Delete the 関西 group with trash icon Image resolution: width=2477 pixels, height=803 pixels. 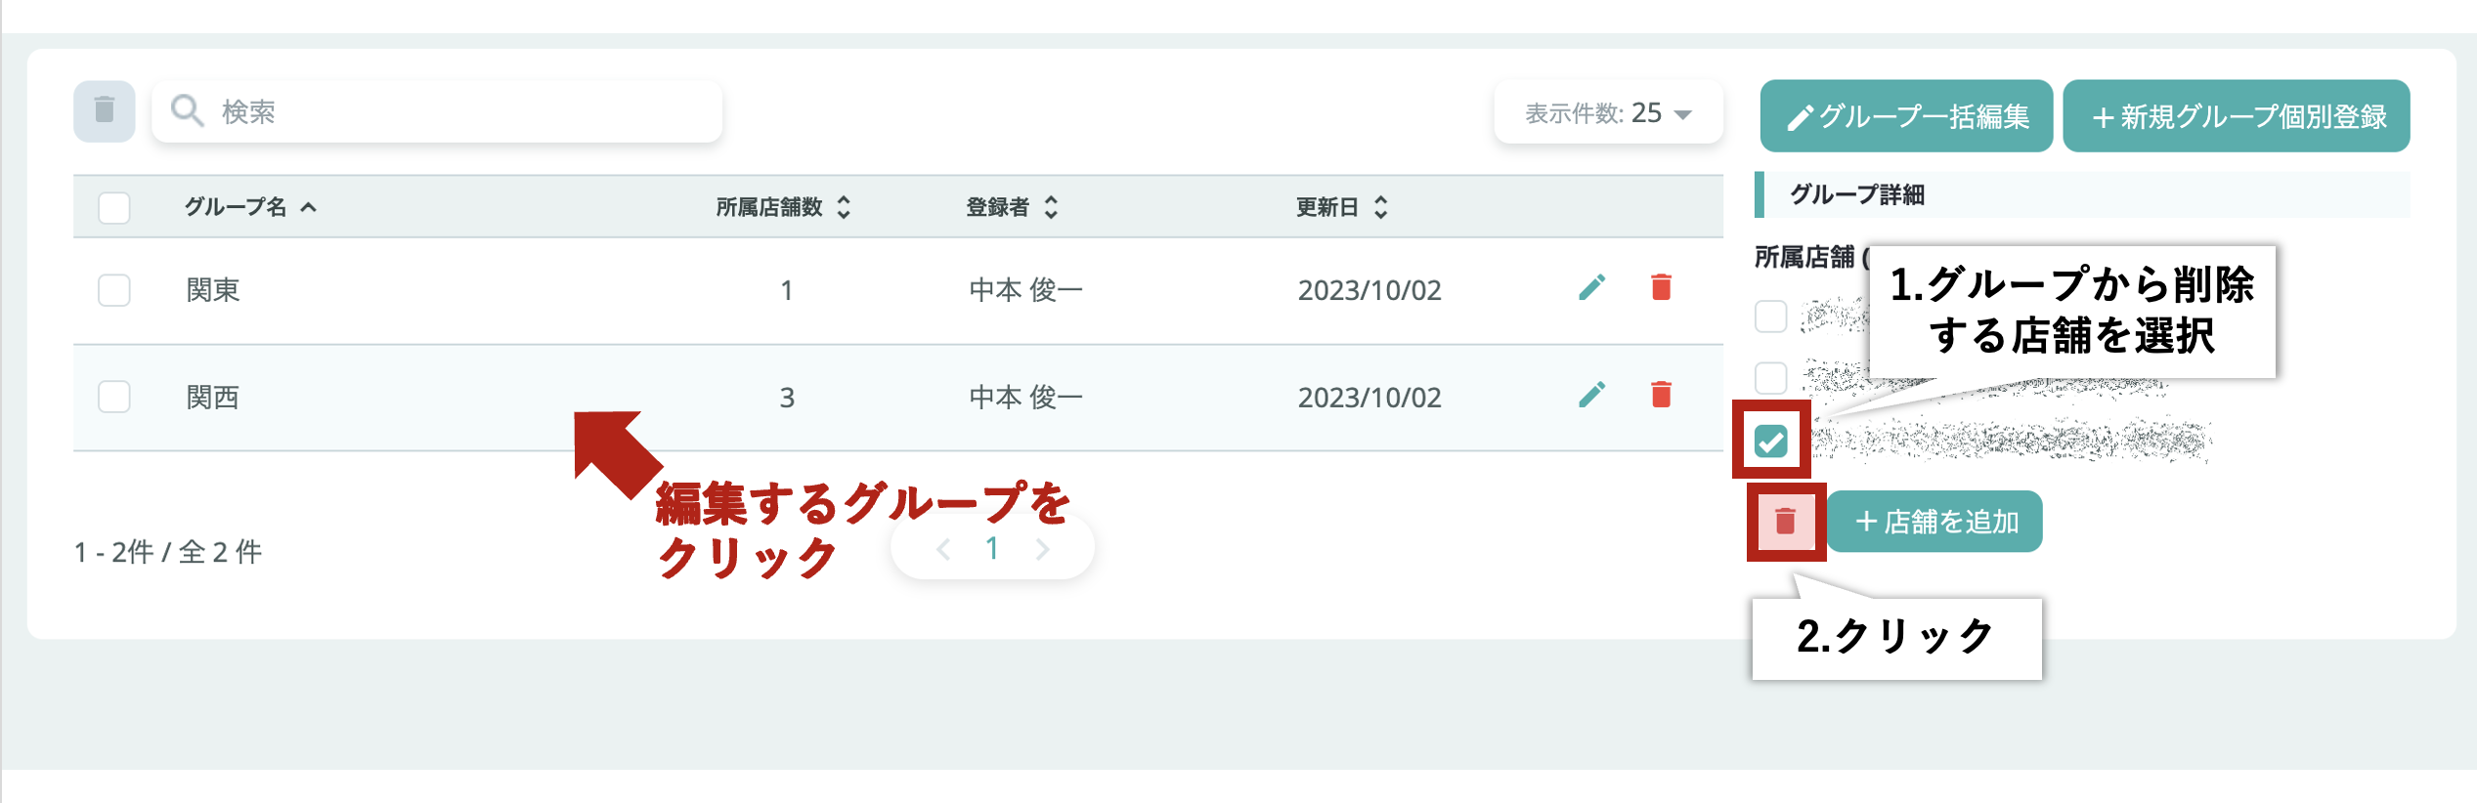pos(1661,395)
